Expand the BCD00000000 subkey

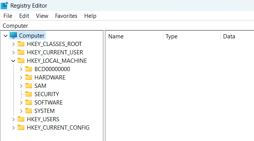click(21, 69)
